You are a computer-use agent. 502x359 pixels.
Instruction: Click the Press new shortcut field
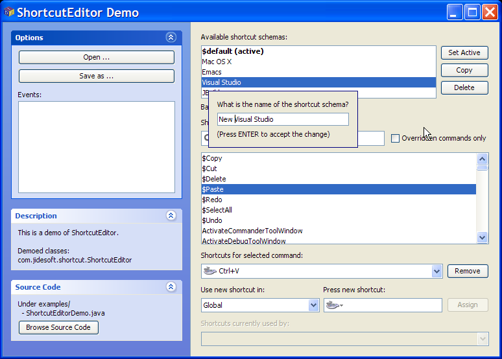point(383,305)
